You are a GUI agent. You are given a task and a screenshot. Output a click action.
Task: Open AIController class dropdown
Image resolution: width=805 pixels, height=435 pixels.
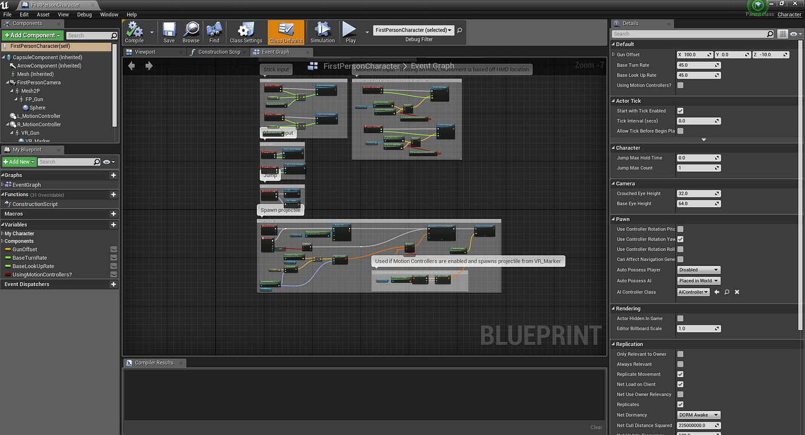click(693, 292)
